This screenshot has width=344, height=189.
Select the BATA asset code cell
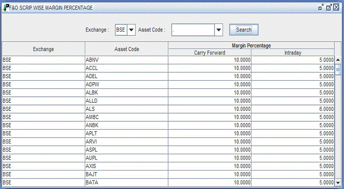coord(126,183)
